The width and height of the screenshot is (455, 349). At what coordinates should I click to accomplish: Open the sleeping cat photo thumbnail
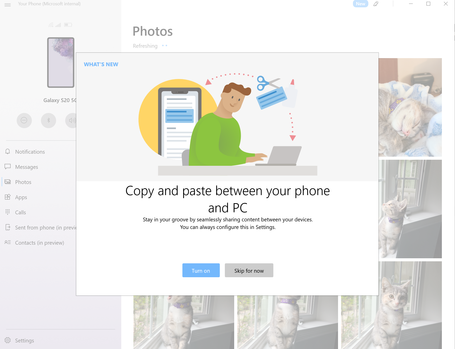410,107
